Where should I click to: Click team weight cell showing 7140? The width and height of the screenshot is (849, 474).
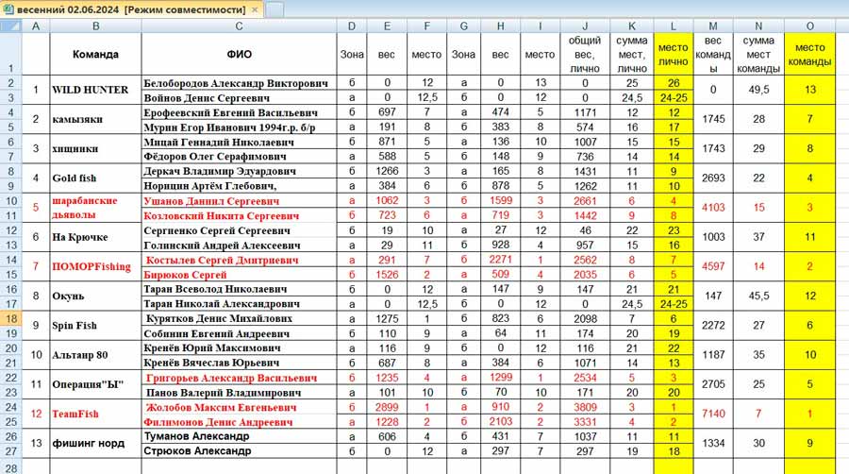(x=713, y=414)
